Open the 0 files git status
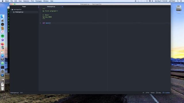The image size is (184, 103). 158,93
